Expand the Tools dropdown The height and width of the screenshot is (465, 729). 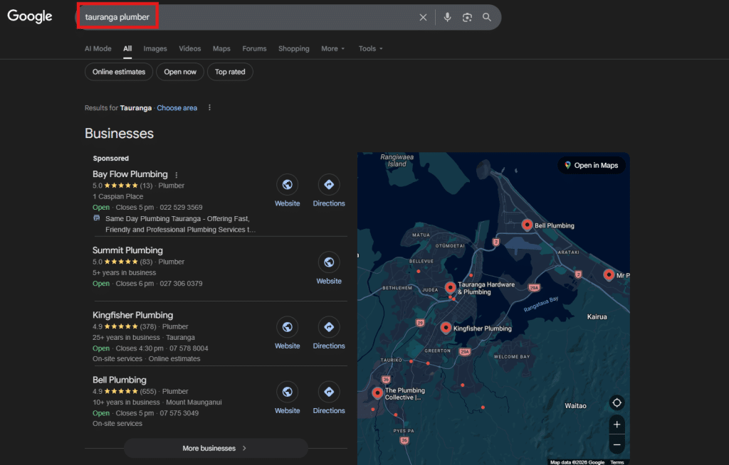tap(370, 48)
